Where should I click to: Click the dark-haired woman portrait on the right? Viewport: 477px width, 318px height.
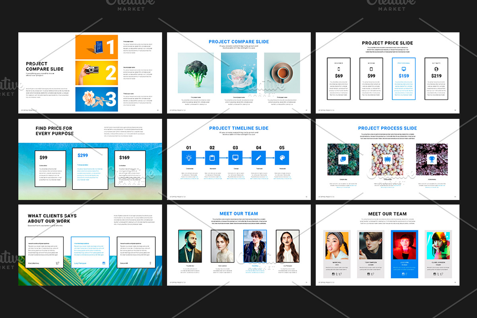(x=287, y=246)
